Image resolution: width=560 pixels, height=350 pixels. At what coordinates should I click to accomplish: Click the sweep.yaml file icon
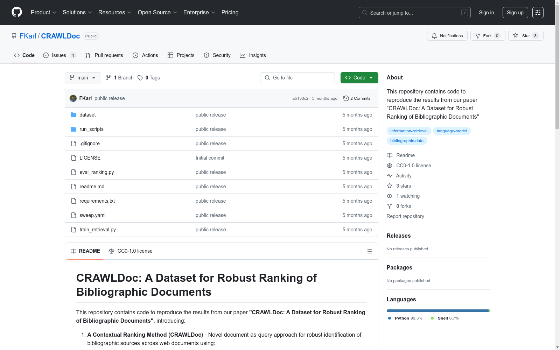[x=73, y=215]
